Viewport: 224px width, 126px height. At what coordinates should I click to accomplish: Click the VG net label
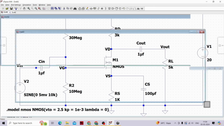(62, 68)
